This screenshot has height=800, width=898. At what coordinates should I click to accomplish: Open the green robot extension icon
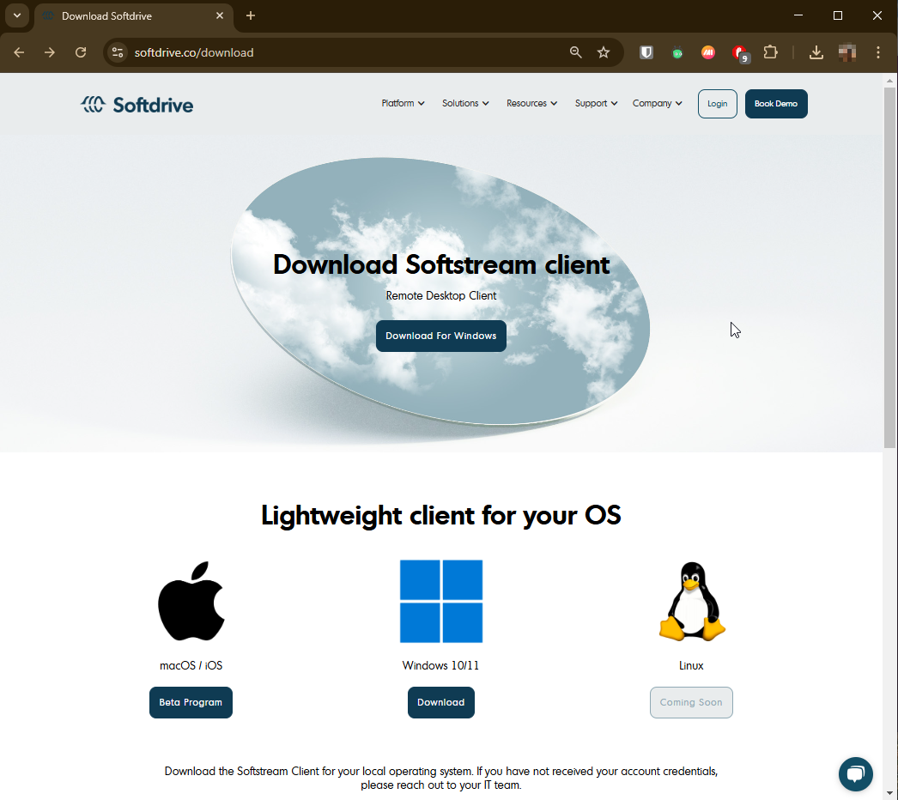click(677, 52)
